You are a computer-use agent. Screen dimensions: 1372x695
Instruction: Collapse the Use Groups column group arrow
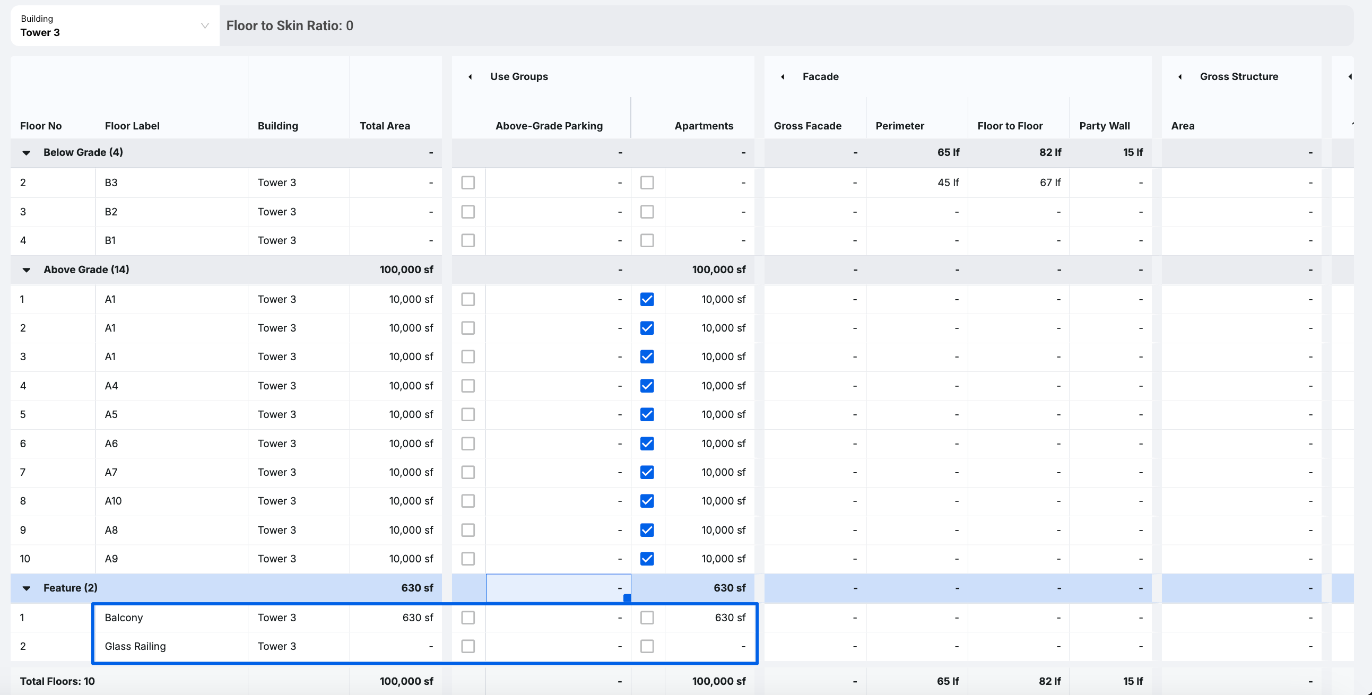(x=470, y=77)
